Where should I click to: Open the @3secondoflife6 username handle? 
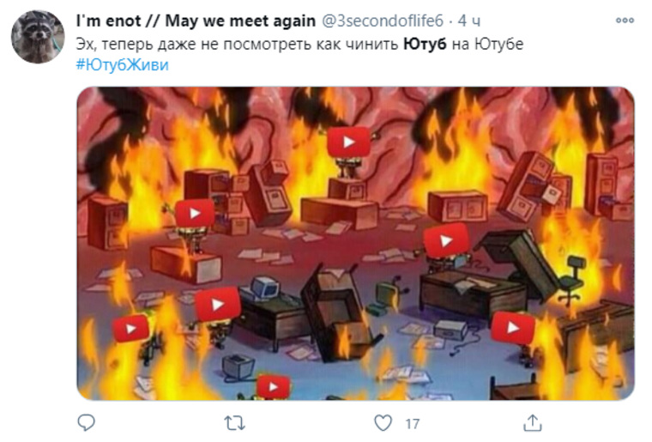pos(383,21)
